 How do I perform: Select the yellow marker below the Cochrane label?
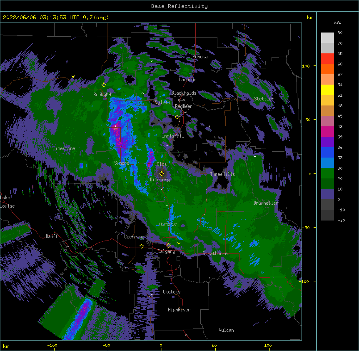(142, 246)
